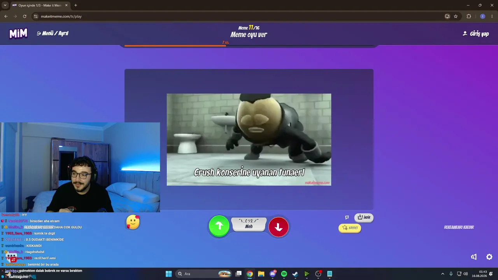Open network settings from system tray
The image size is (498, 280).
click(459, 274)
